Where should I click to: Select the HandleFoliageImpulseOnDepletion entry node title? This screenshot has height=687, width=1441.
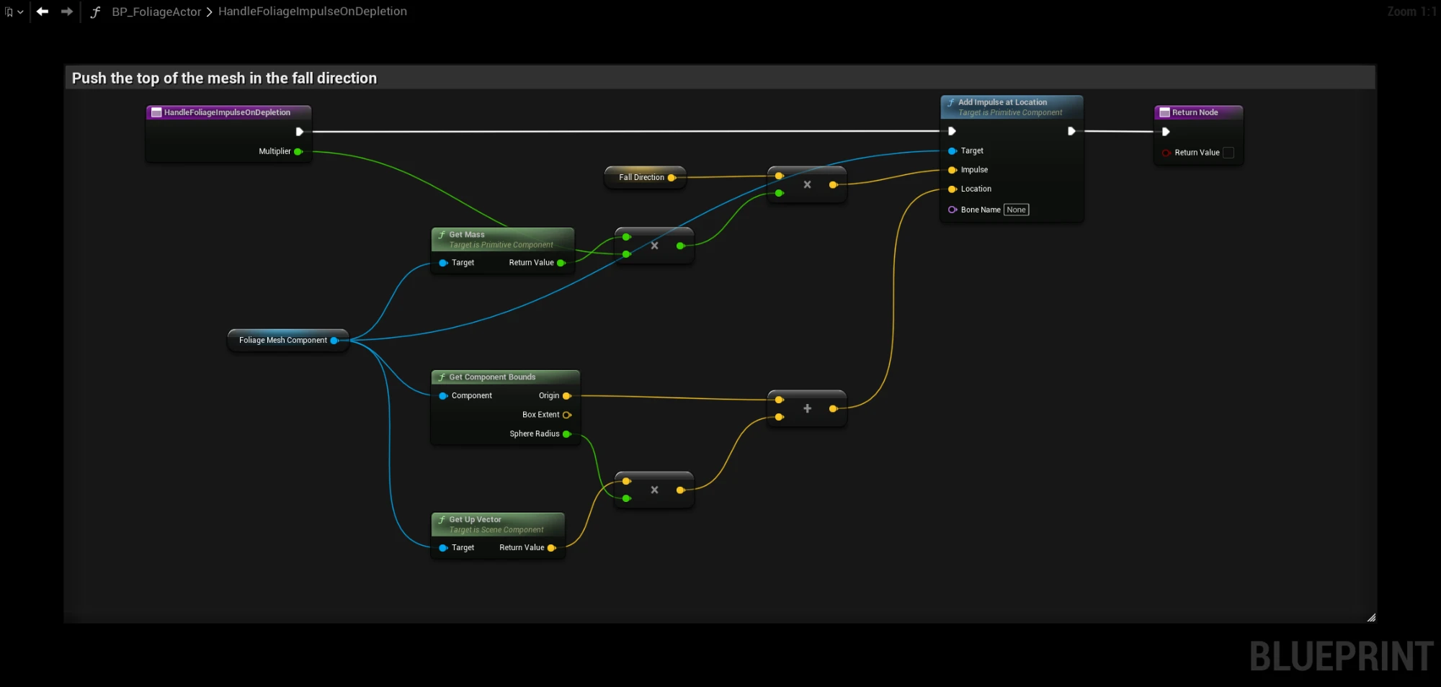click(228, 112)
